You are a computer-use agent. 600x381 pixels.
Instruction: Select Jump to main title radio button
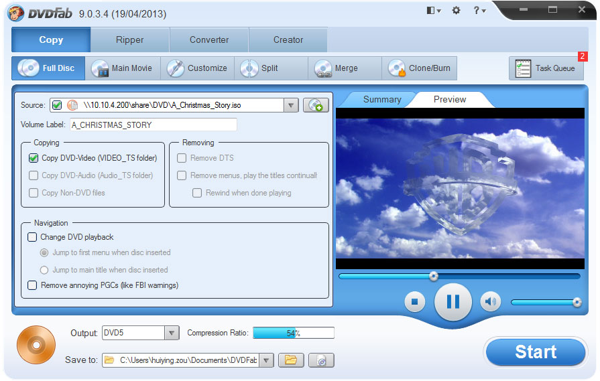coord(44,270)
